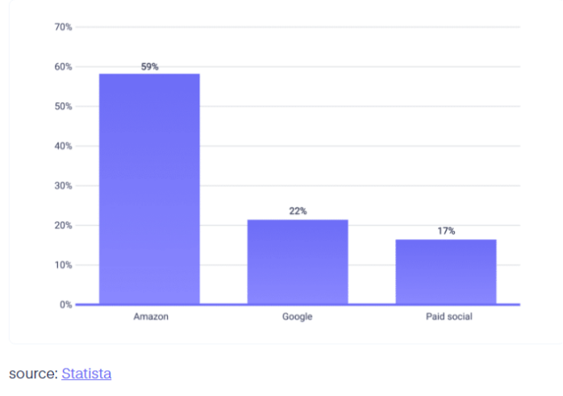The height and width of the screenshot is (396, 563).
Task: Click the 17% data label
Action: (446, 231)
